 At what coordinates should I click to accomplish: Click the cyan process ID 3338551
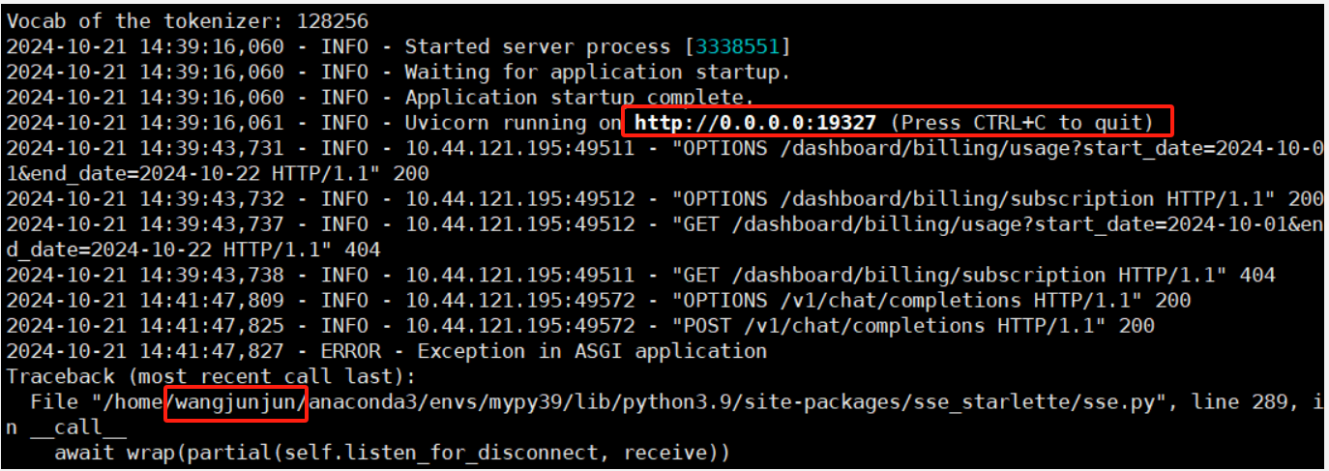(743, 46)
